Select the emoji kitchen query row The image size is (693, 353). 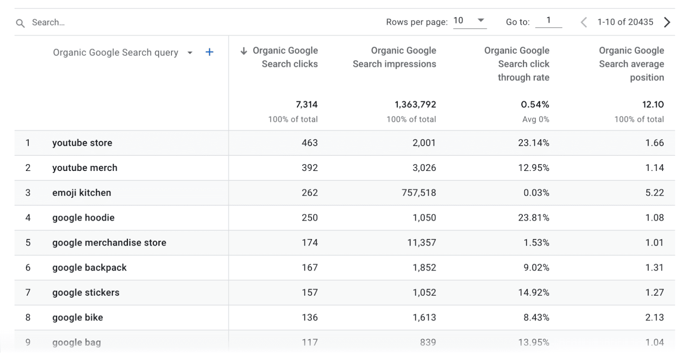pyautogui.click(x=82, y=193)
